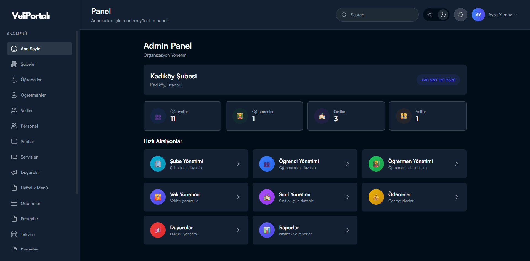This screenshot has width=530, height=261.
Task: Click the Servisler bus icon in sidebar
Action: click(14, 157)
